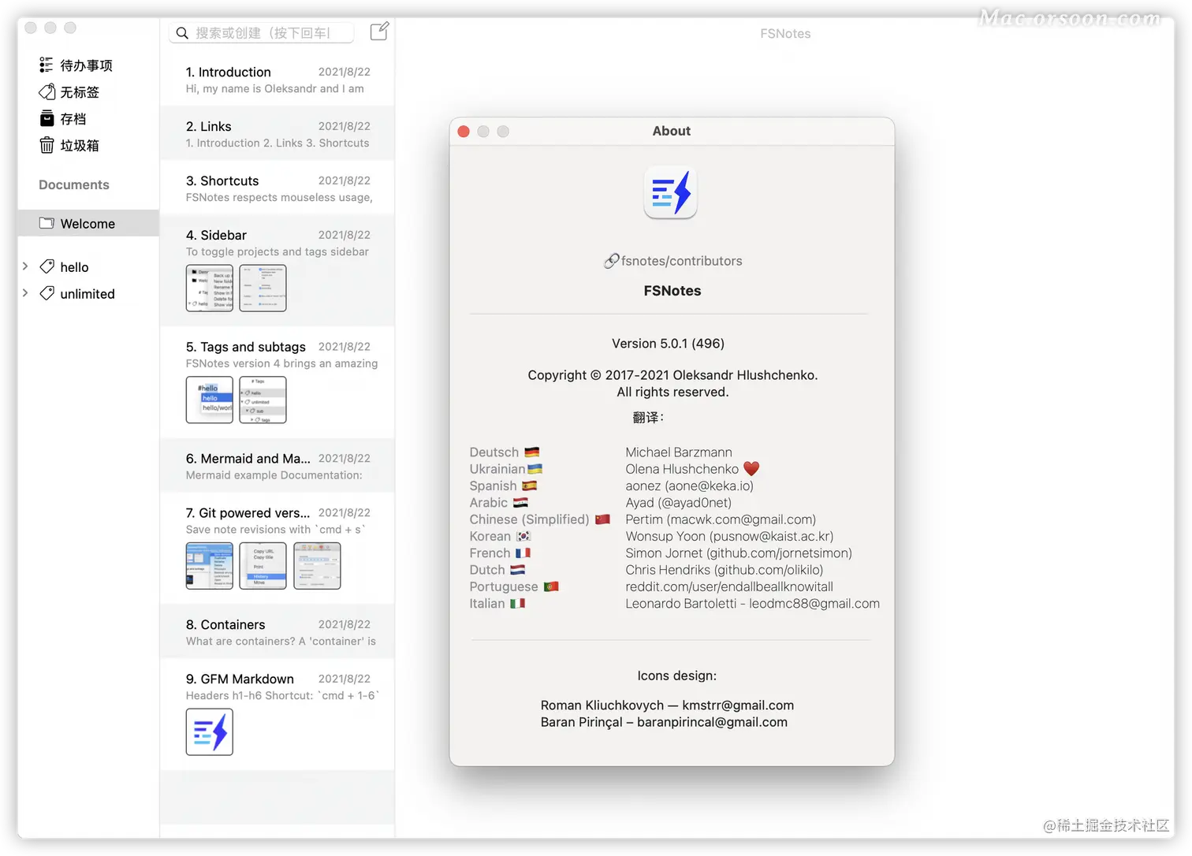Click the search magnifier icon
The height and width of the screenshot is (856, 1192).
[182, 33]
